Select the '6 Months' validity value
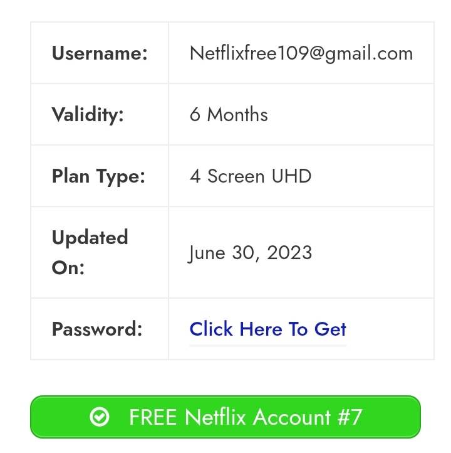 (229, 115)
